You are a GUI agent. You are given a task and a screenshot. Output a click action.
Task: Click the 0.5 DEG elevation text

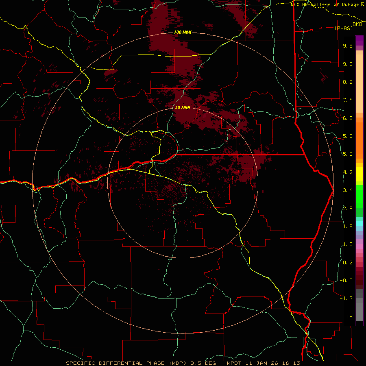point(203,363)
